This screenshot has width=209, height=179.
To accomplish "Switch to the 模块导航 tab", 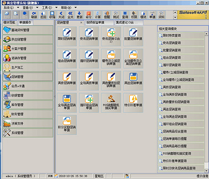I will click(x=9, y=23).
